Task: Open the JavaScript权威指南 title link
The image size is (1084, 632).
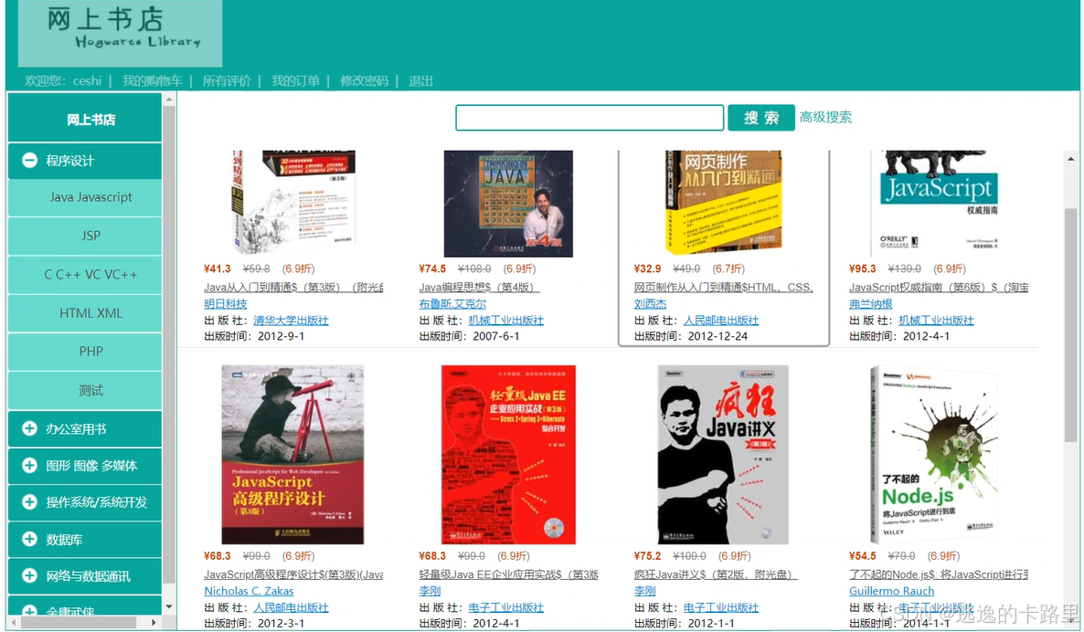Action: click(x=939, y=288)
